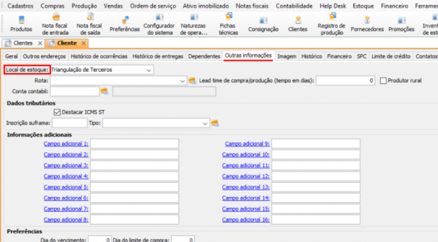
Task: Close the Cliente document tab
Action: (x=83, y=43)
